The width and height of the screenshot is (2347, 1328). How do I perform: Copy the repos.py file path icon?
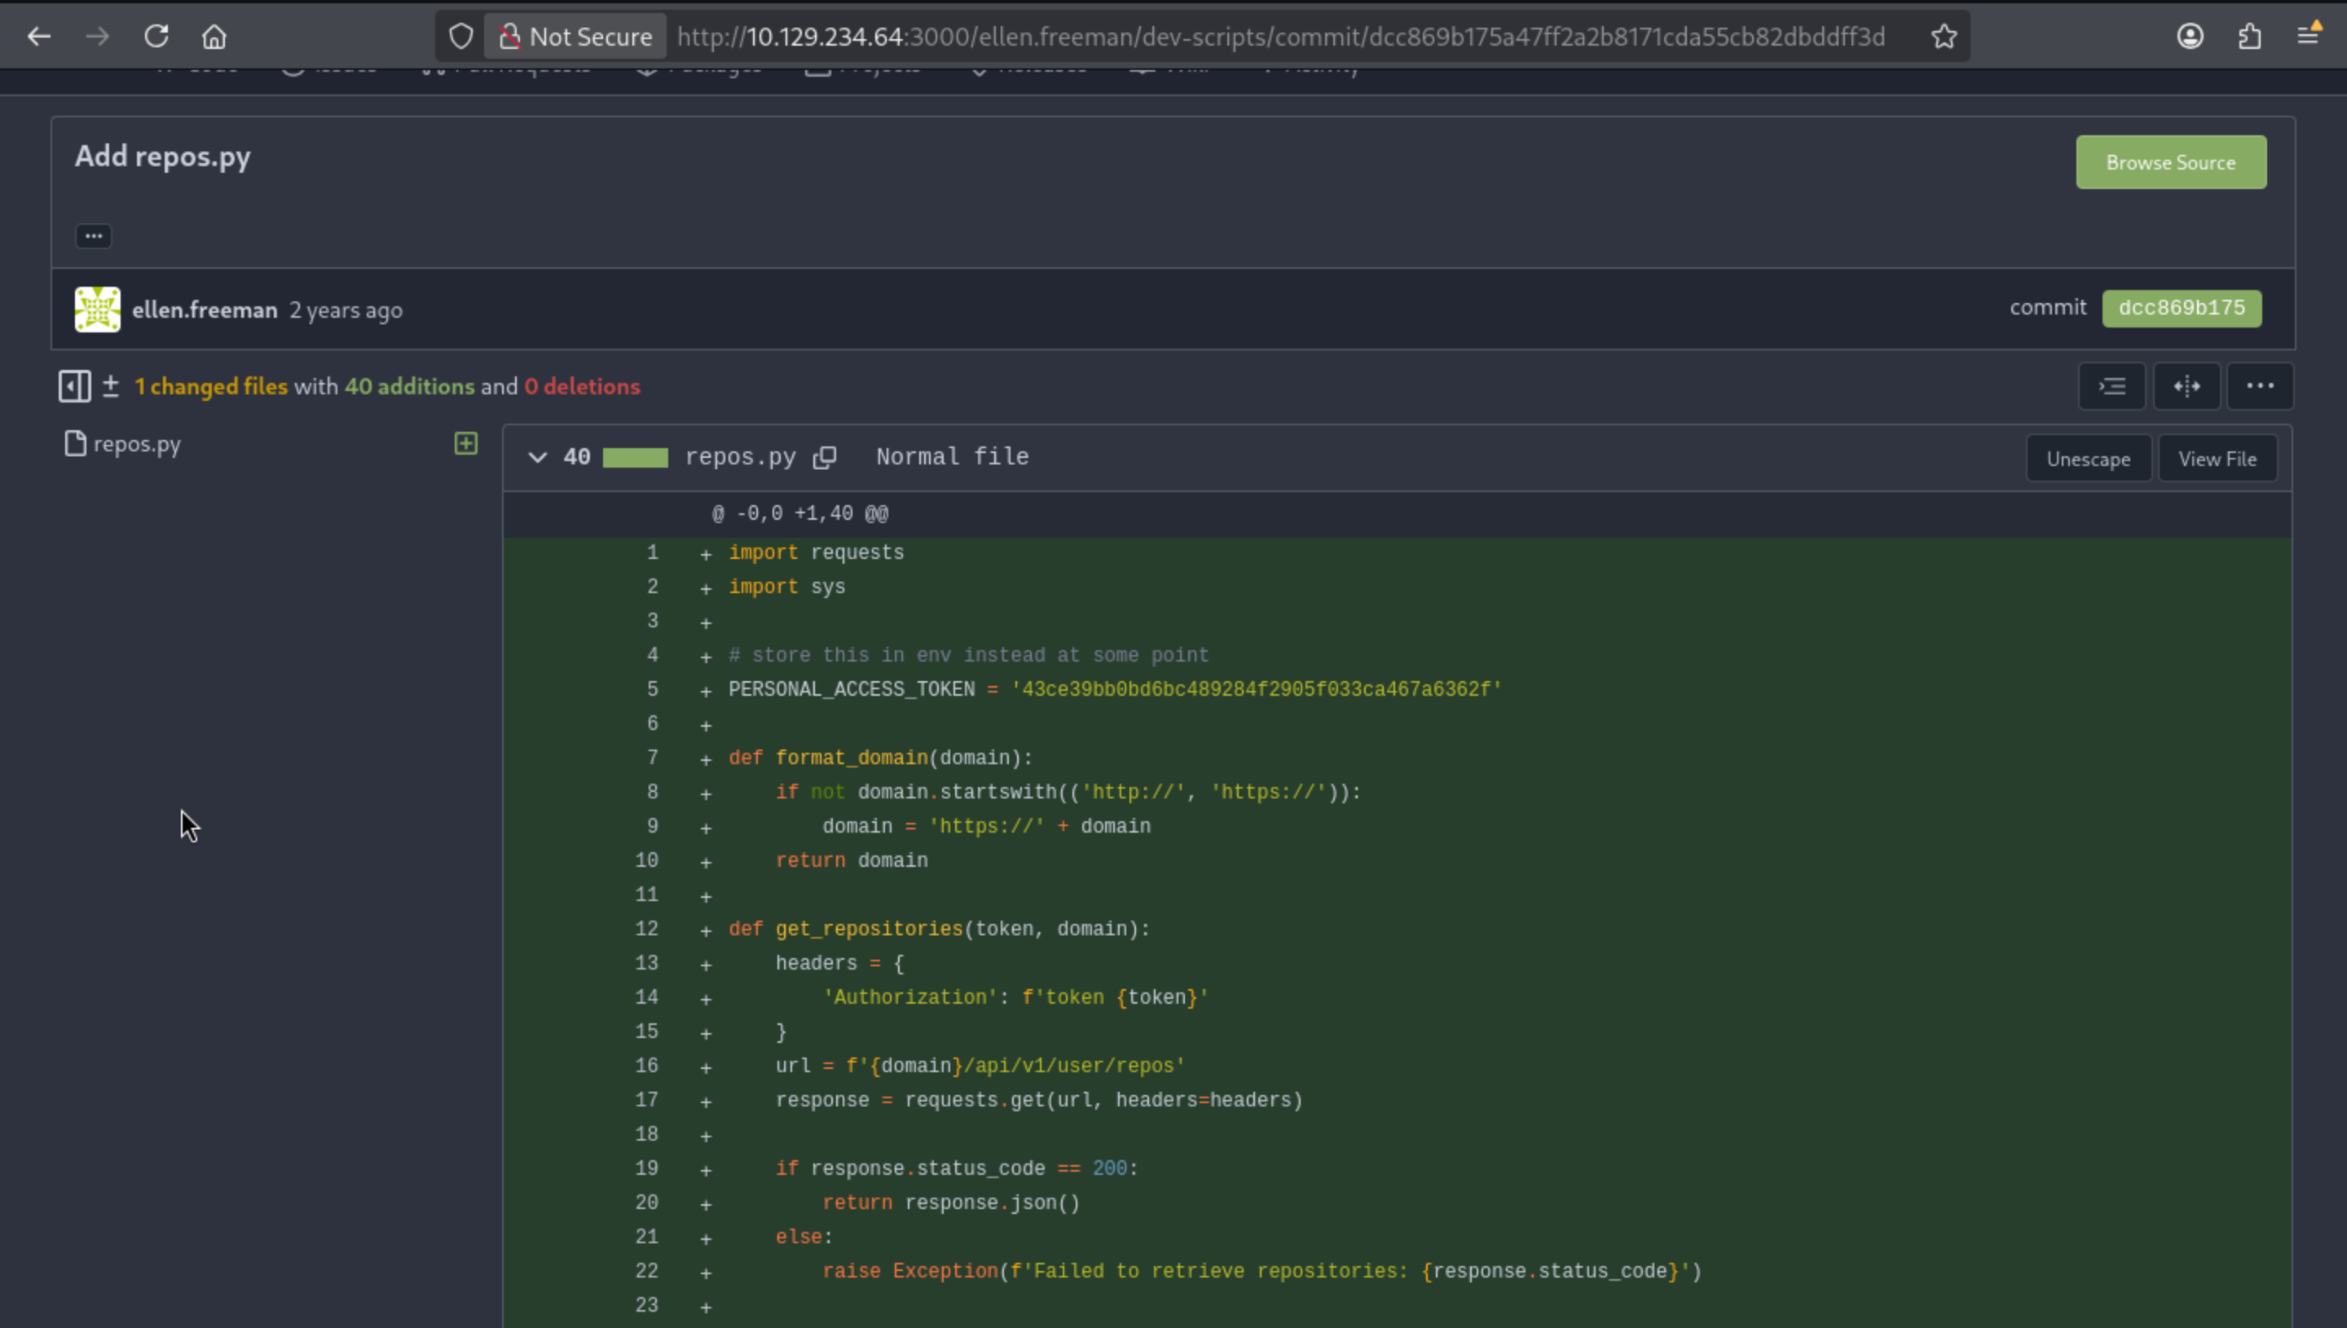[825, 457]
